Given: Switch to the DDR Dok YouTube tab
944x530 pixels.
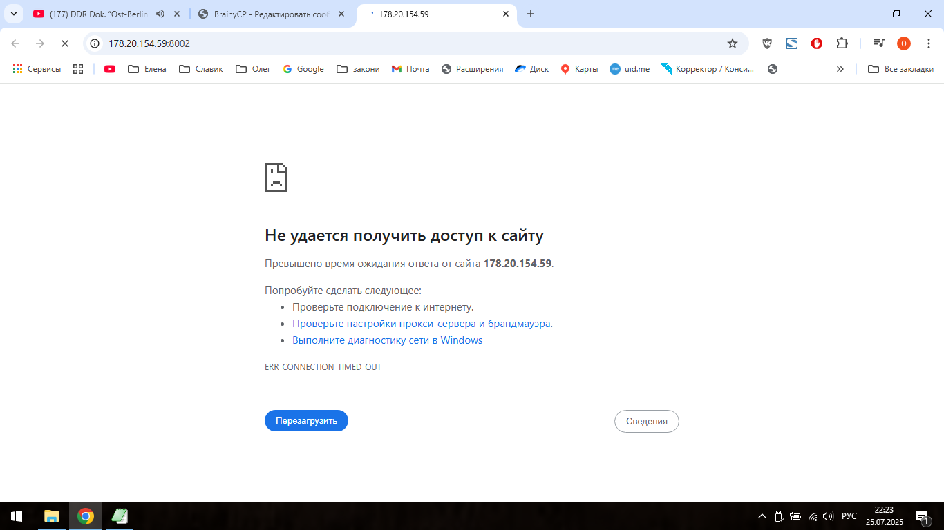Looking at the screenshot, I should click(97, 14).
